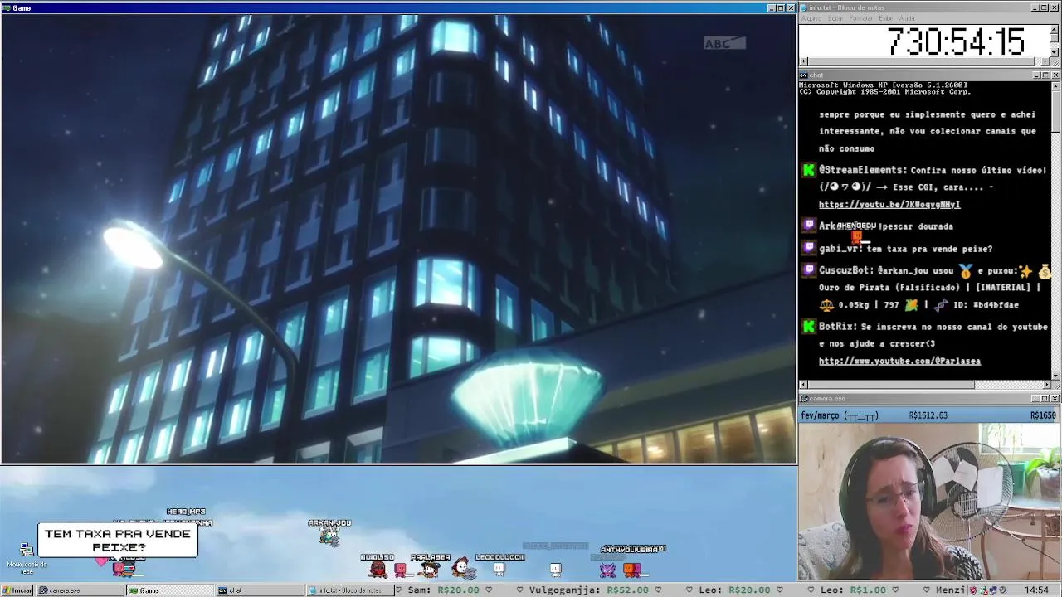Click 'Vulgoganjja: R$52.00' in donation ticker
Viewport: 1062px width, 597px height.
click(x=590, y=590)
